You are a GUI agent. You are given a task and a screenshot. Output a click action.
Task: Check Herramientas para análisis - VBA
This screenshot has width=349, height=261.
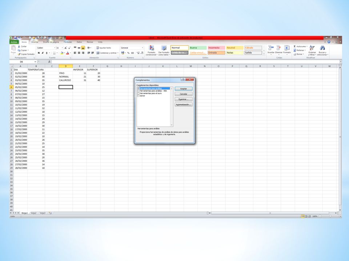click(x=138, y=91)
